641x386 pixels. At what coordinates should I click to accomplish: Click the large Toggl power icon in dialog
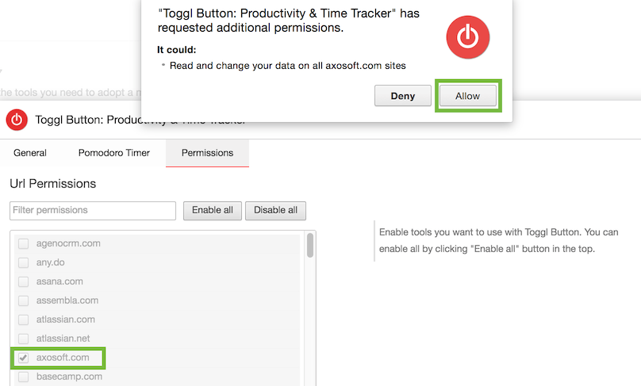coord(468,37)
